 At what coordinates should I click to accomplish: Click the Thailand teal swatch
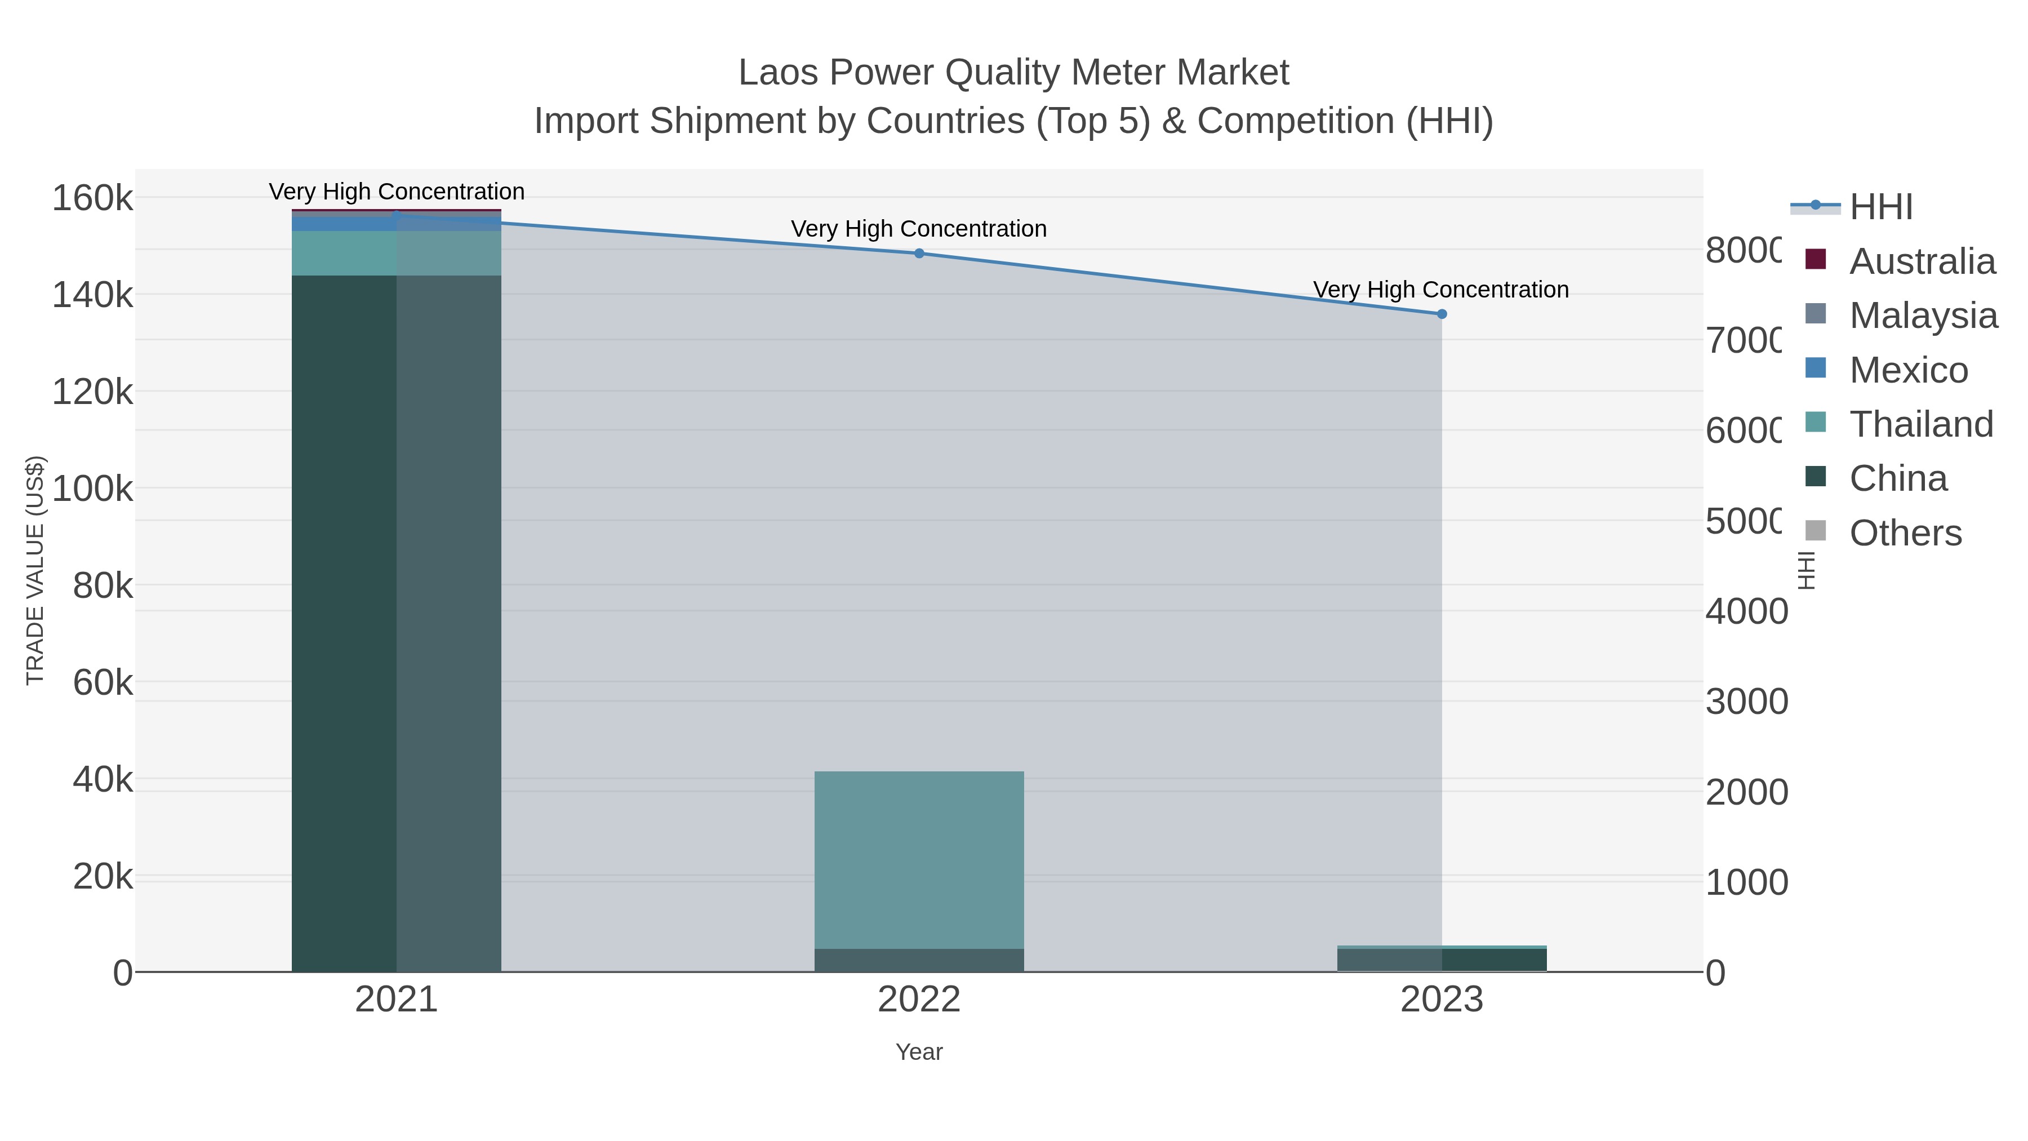[x=1816, y=421]
